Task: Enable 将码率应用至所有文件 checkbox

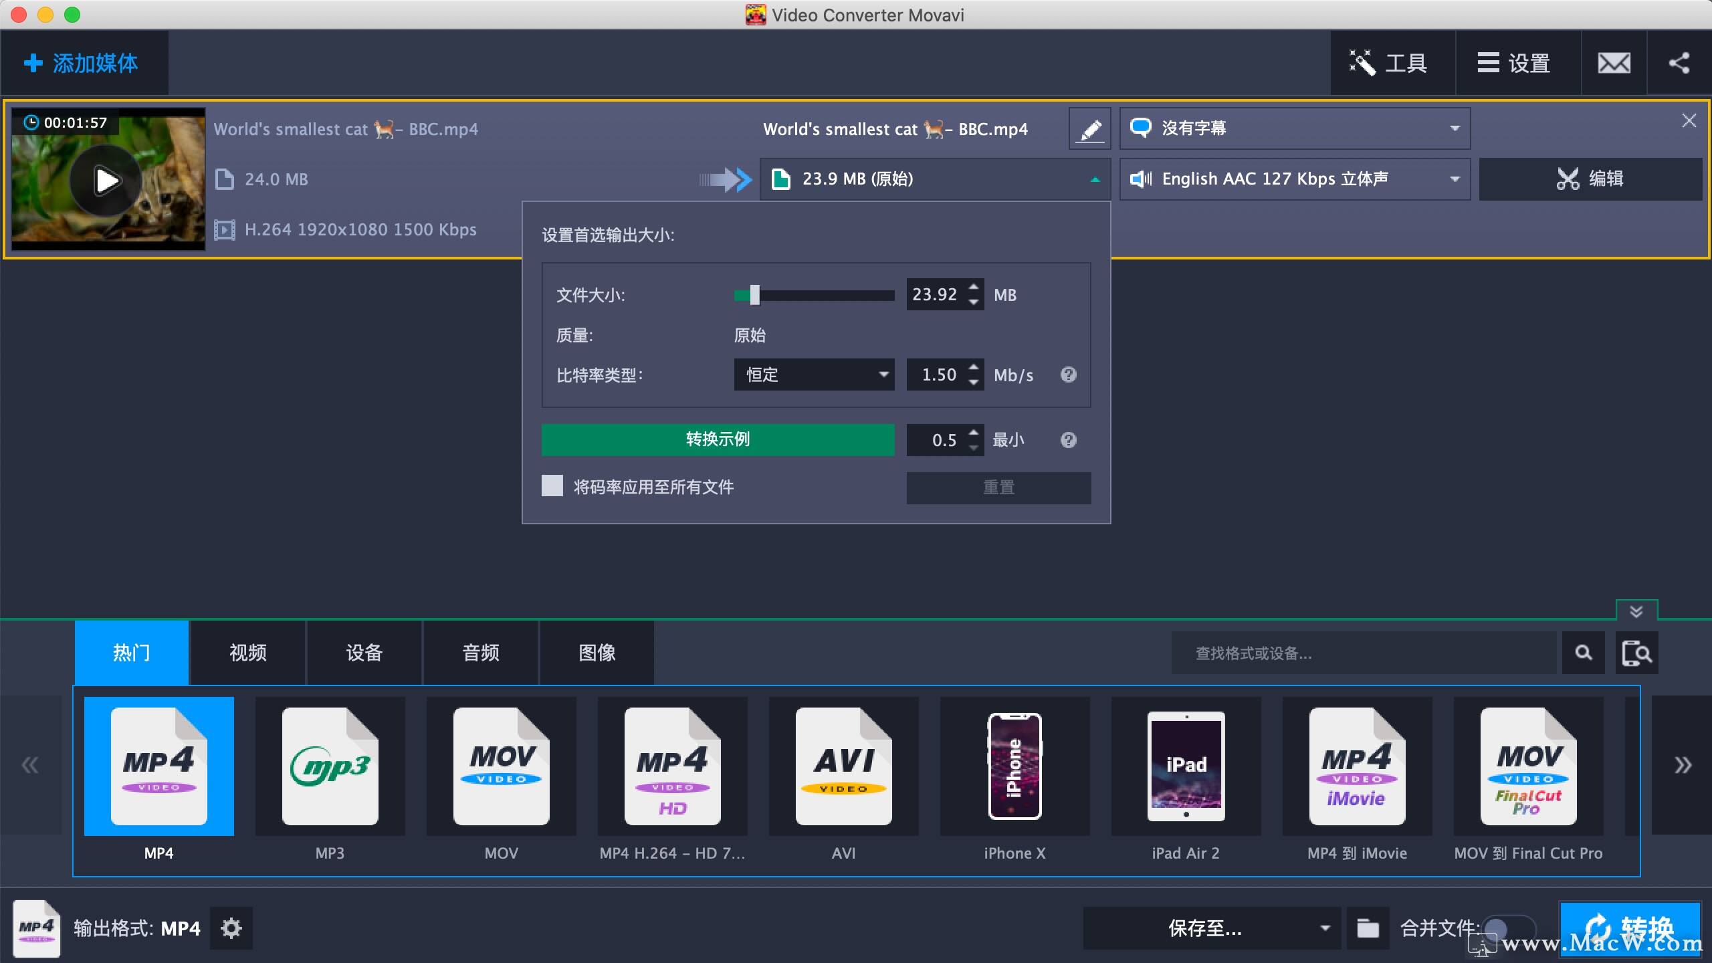Action: click(x=551, y=486)
